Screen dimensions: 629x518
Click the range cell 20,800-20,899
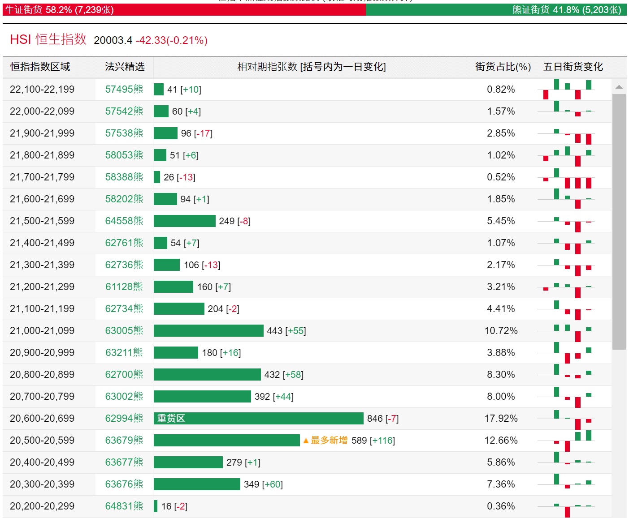pyautogui.click(x=42, y=374)
